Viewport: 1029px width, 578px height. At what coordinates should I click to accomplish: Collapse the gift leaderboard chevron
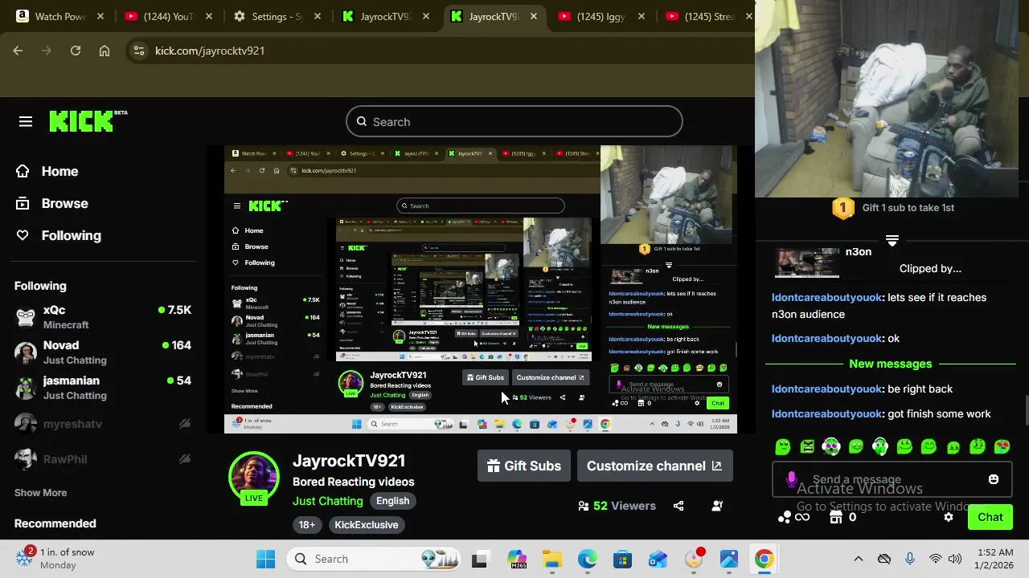click(892, 240)
